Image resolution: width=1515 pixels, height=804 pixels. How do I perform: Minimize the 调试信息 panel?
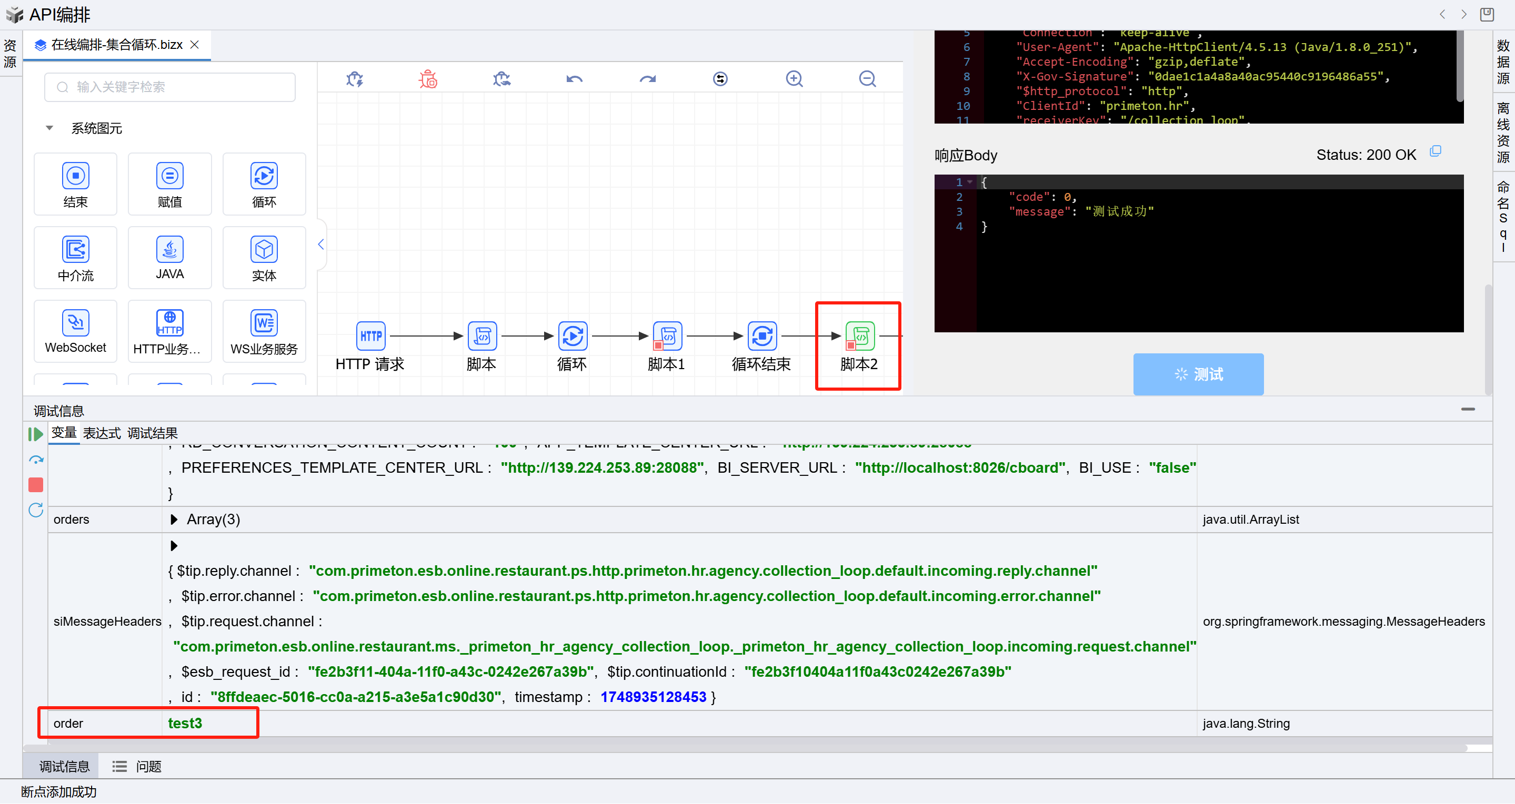1467,410
